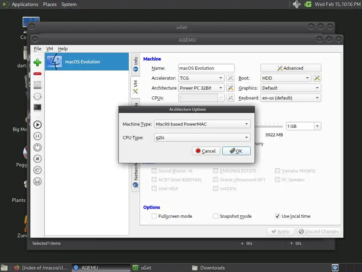The width and height of the screenshot is (362, 272).
Task: Open accelerator options wrench icon
Action: (230, 78)
